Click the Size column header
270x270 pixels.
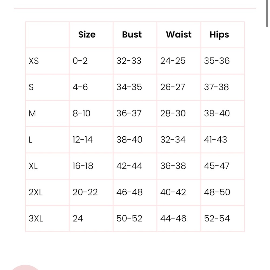pyautogui.click(x=87, y=35)
